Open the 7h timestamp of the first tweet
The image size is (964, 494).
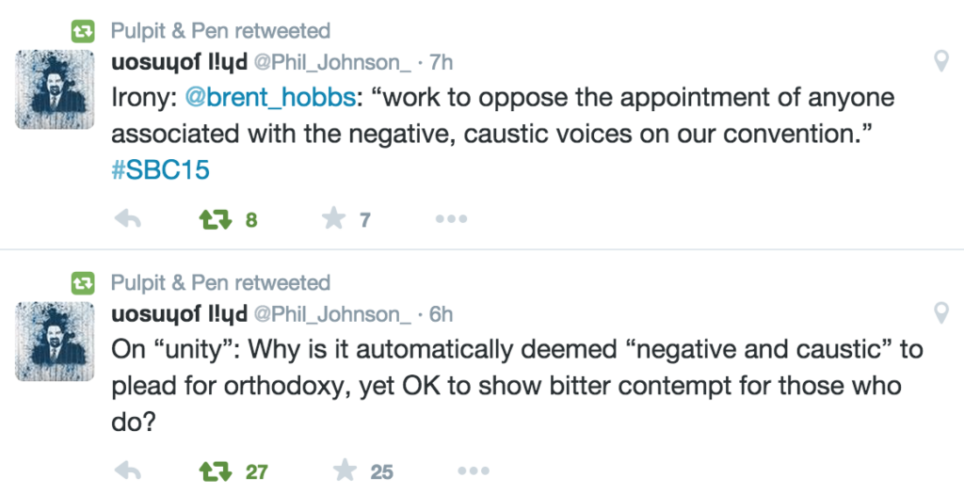click(441, 62)
